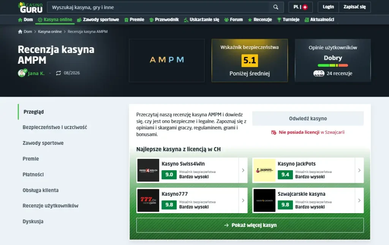Click the 5.1 safety index badge
Screen dimensions: 389x245
pos(250,60)
